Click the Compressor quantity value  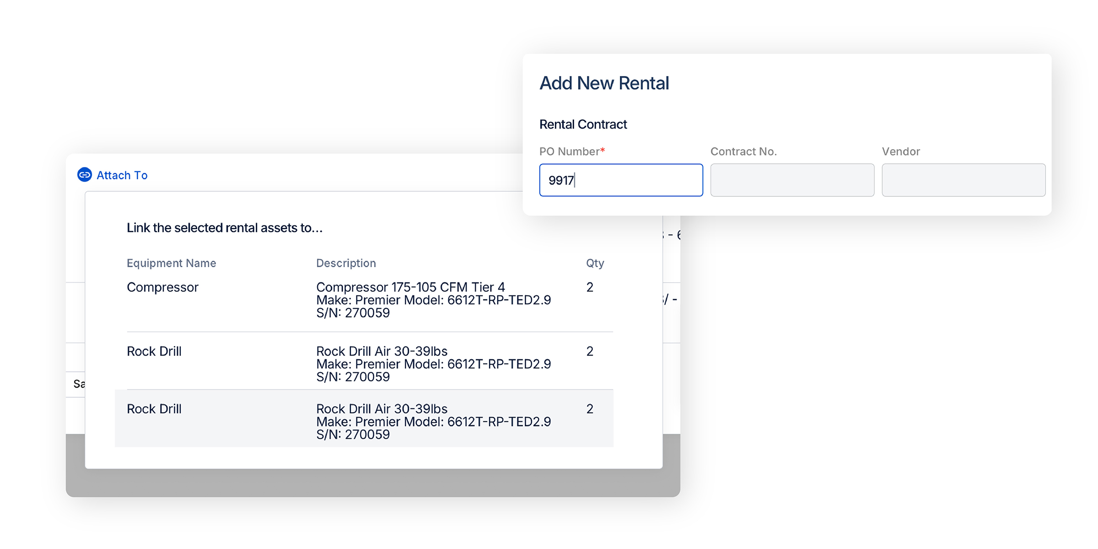tap(590, 287)
